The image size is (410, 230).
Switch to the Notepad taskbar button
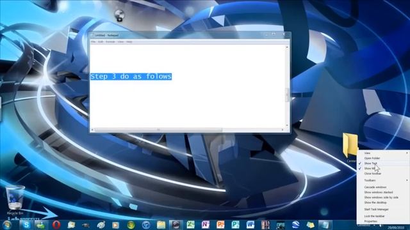coord(325,225)
